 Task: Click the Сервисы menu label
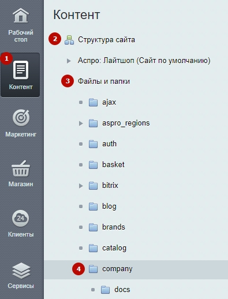point(21,286)
